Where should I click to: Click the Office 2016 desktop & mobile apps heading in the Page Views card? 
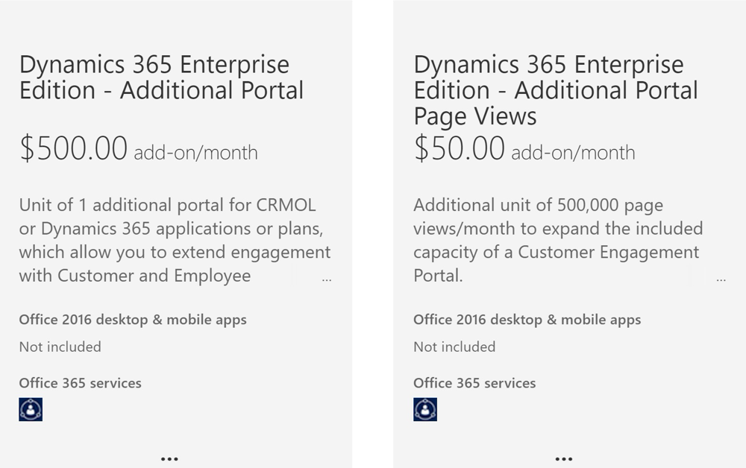click(527, 320)
